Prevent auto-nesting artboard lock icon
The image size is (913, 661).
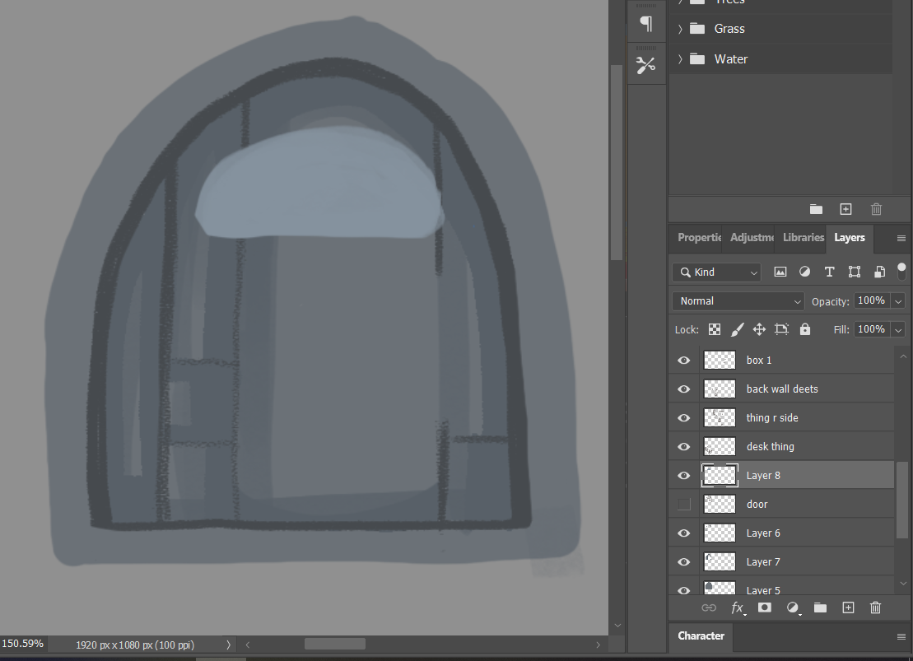781,329
